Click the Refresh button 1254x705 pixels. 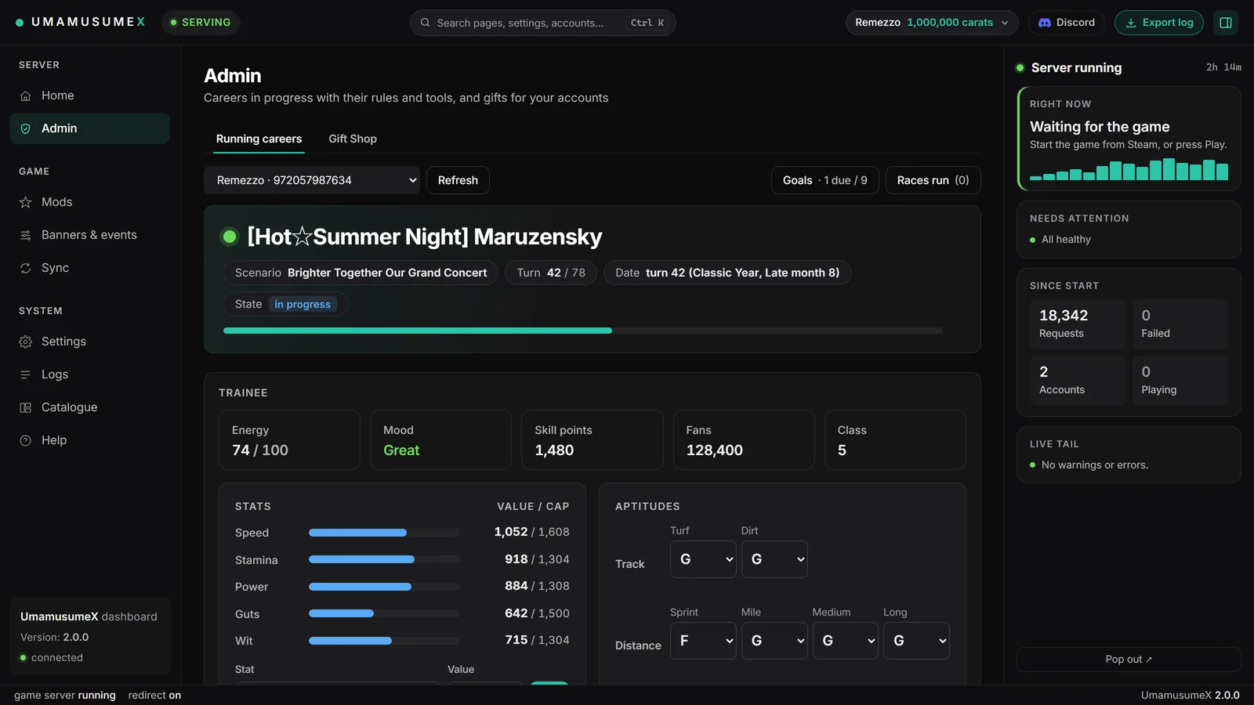458,180
